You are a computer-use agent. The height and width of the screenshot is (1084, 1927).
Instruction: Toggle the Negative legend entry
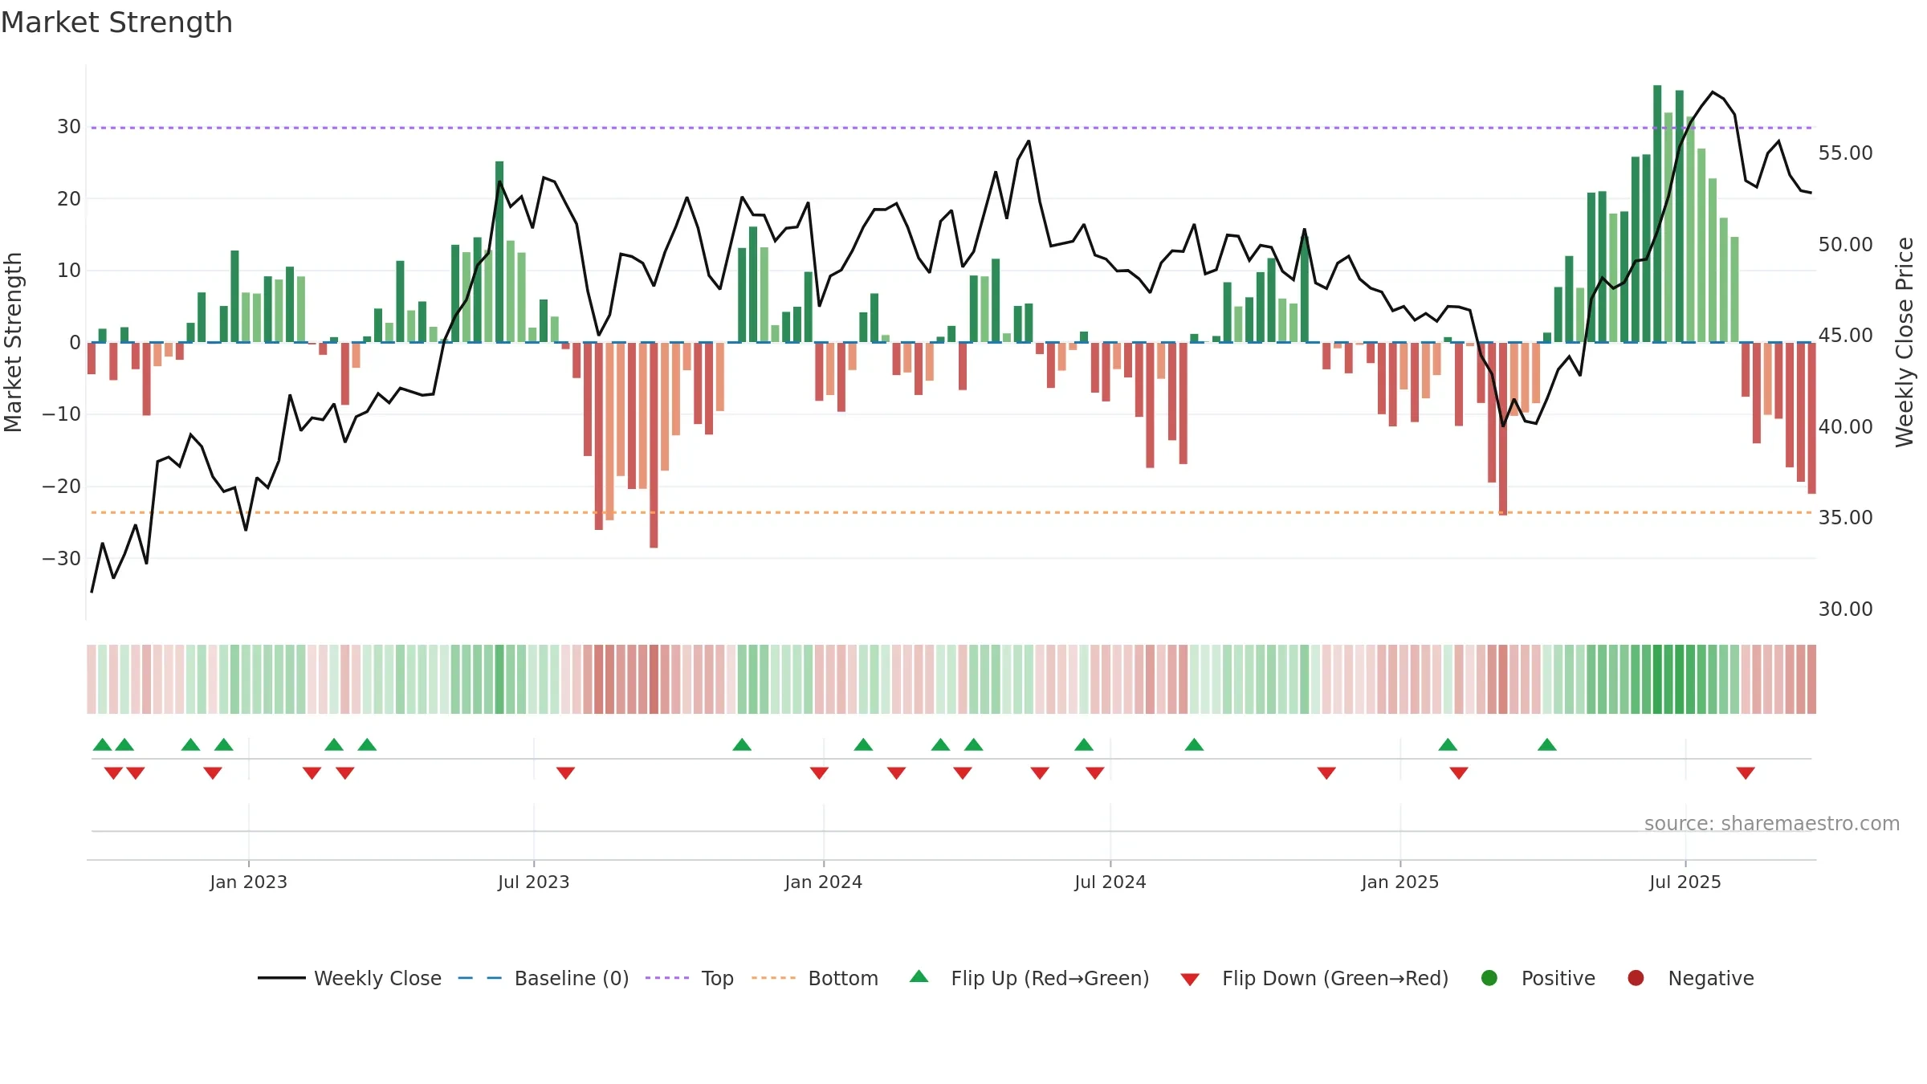[1690, 978]
